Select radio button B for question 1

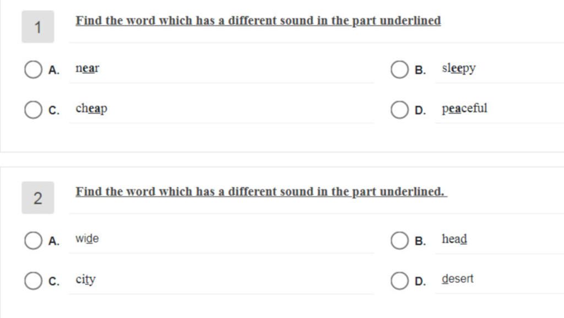(399, 69)
